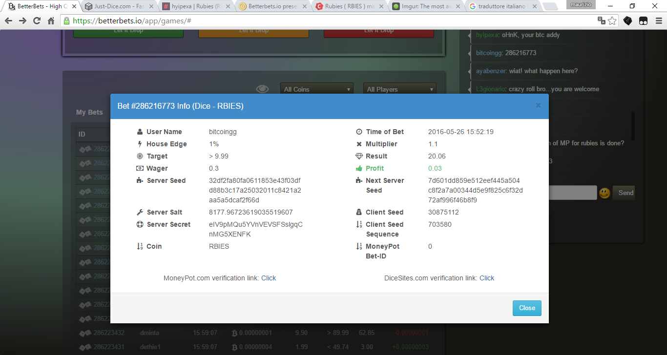Screen dimensions: 667x355
Task: Switch to the Betterbets.io presents browser tab
Action: 271,6
